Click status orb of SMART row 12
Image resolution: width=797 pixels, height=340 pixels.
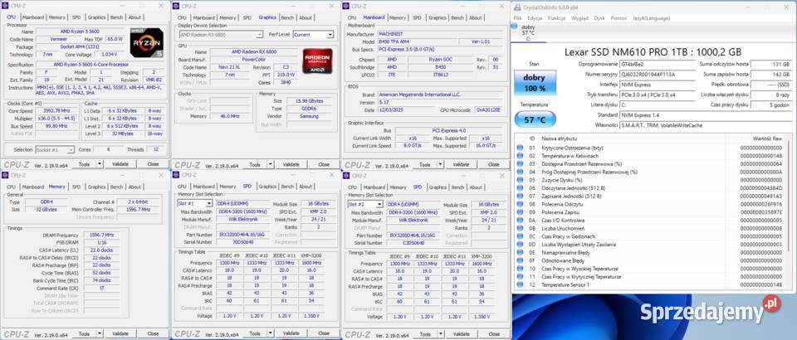click(520, 284)
